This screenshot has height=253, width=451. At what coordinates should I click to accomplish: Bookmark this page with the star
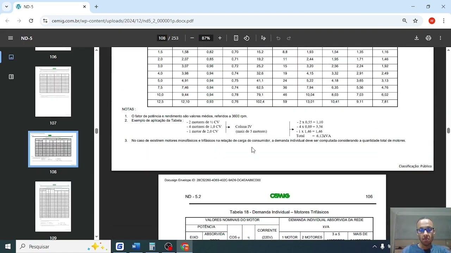415,21
